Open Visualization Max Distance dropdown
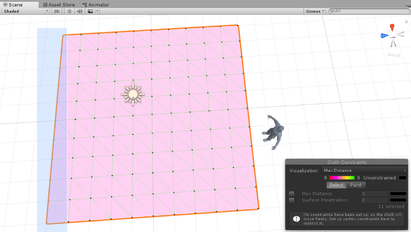The height and width of the screenshot is (232, 411). click(x=364, y=171)
